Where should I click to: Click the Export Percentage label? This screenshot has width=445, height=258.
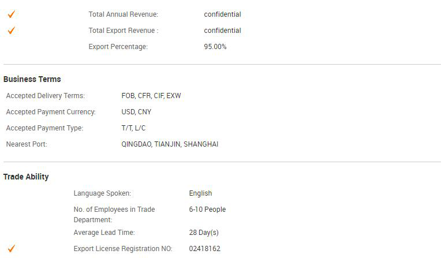[x=118, y=47]
